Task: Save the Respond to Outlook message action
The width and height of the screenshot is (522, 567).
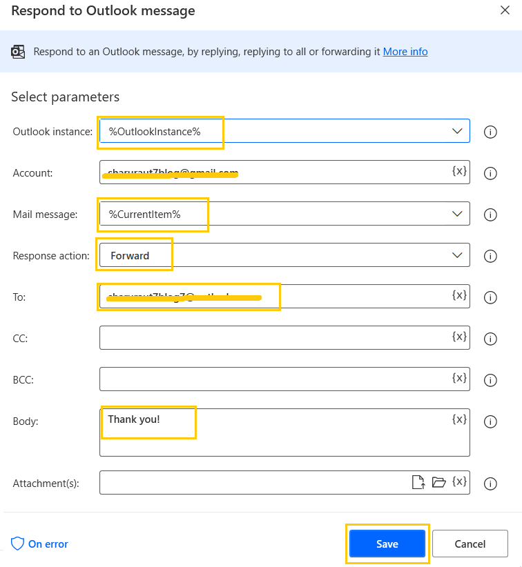Action: pos(387,544)
